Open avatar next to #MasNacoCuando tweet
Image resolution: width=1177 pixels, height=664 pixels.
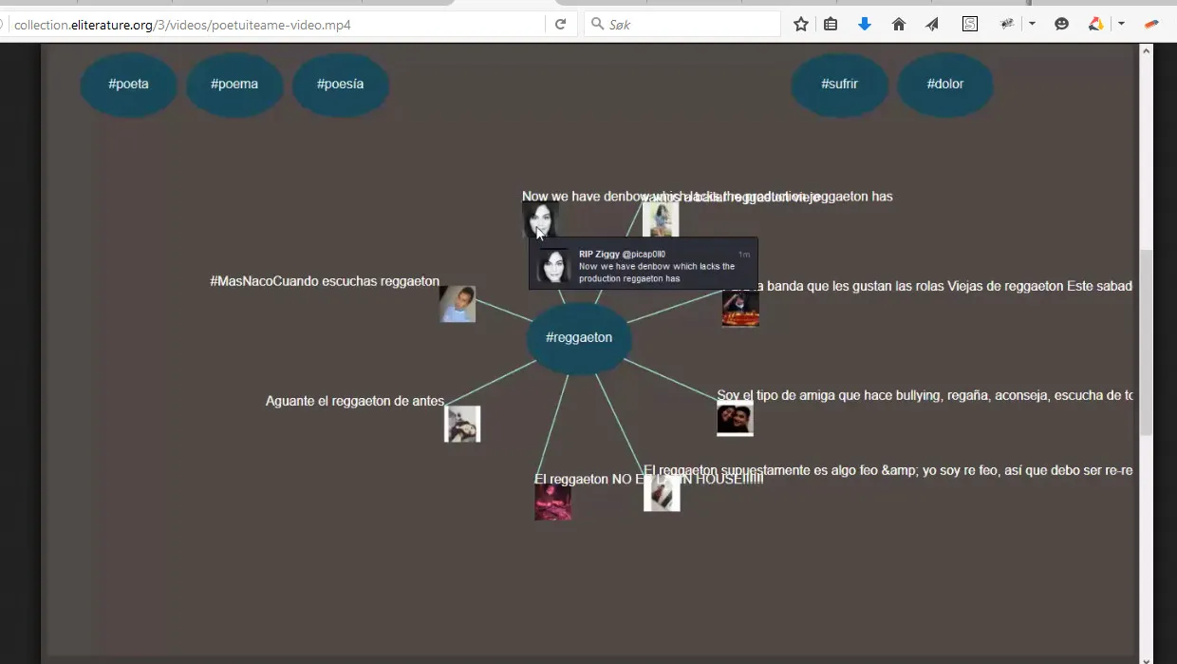(458, 304)
